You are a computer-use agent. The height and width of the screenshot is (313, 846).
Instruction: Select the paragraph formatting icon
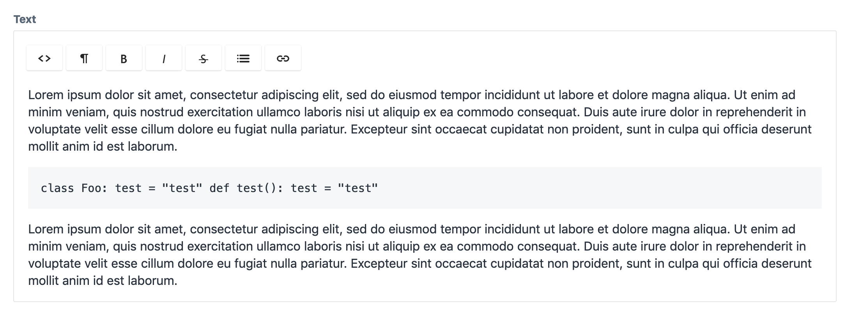click(84, 58)
